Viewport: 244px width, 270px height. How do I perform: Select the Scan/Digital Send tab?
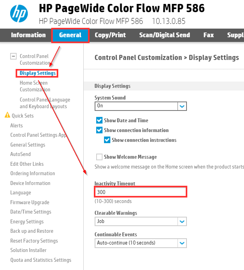[x=165, y=35]
